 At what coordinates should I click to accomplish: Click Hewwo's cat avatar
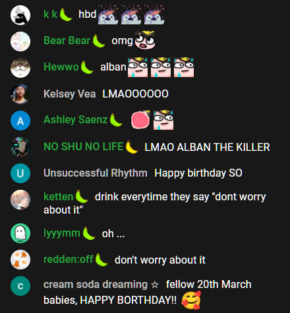pos(20,68)
